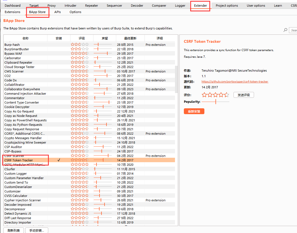Click the BApp list vertical scrollbar thumb
The image size is (297, 233).
(176, 79)
